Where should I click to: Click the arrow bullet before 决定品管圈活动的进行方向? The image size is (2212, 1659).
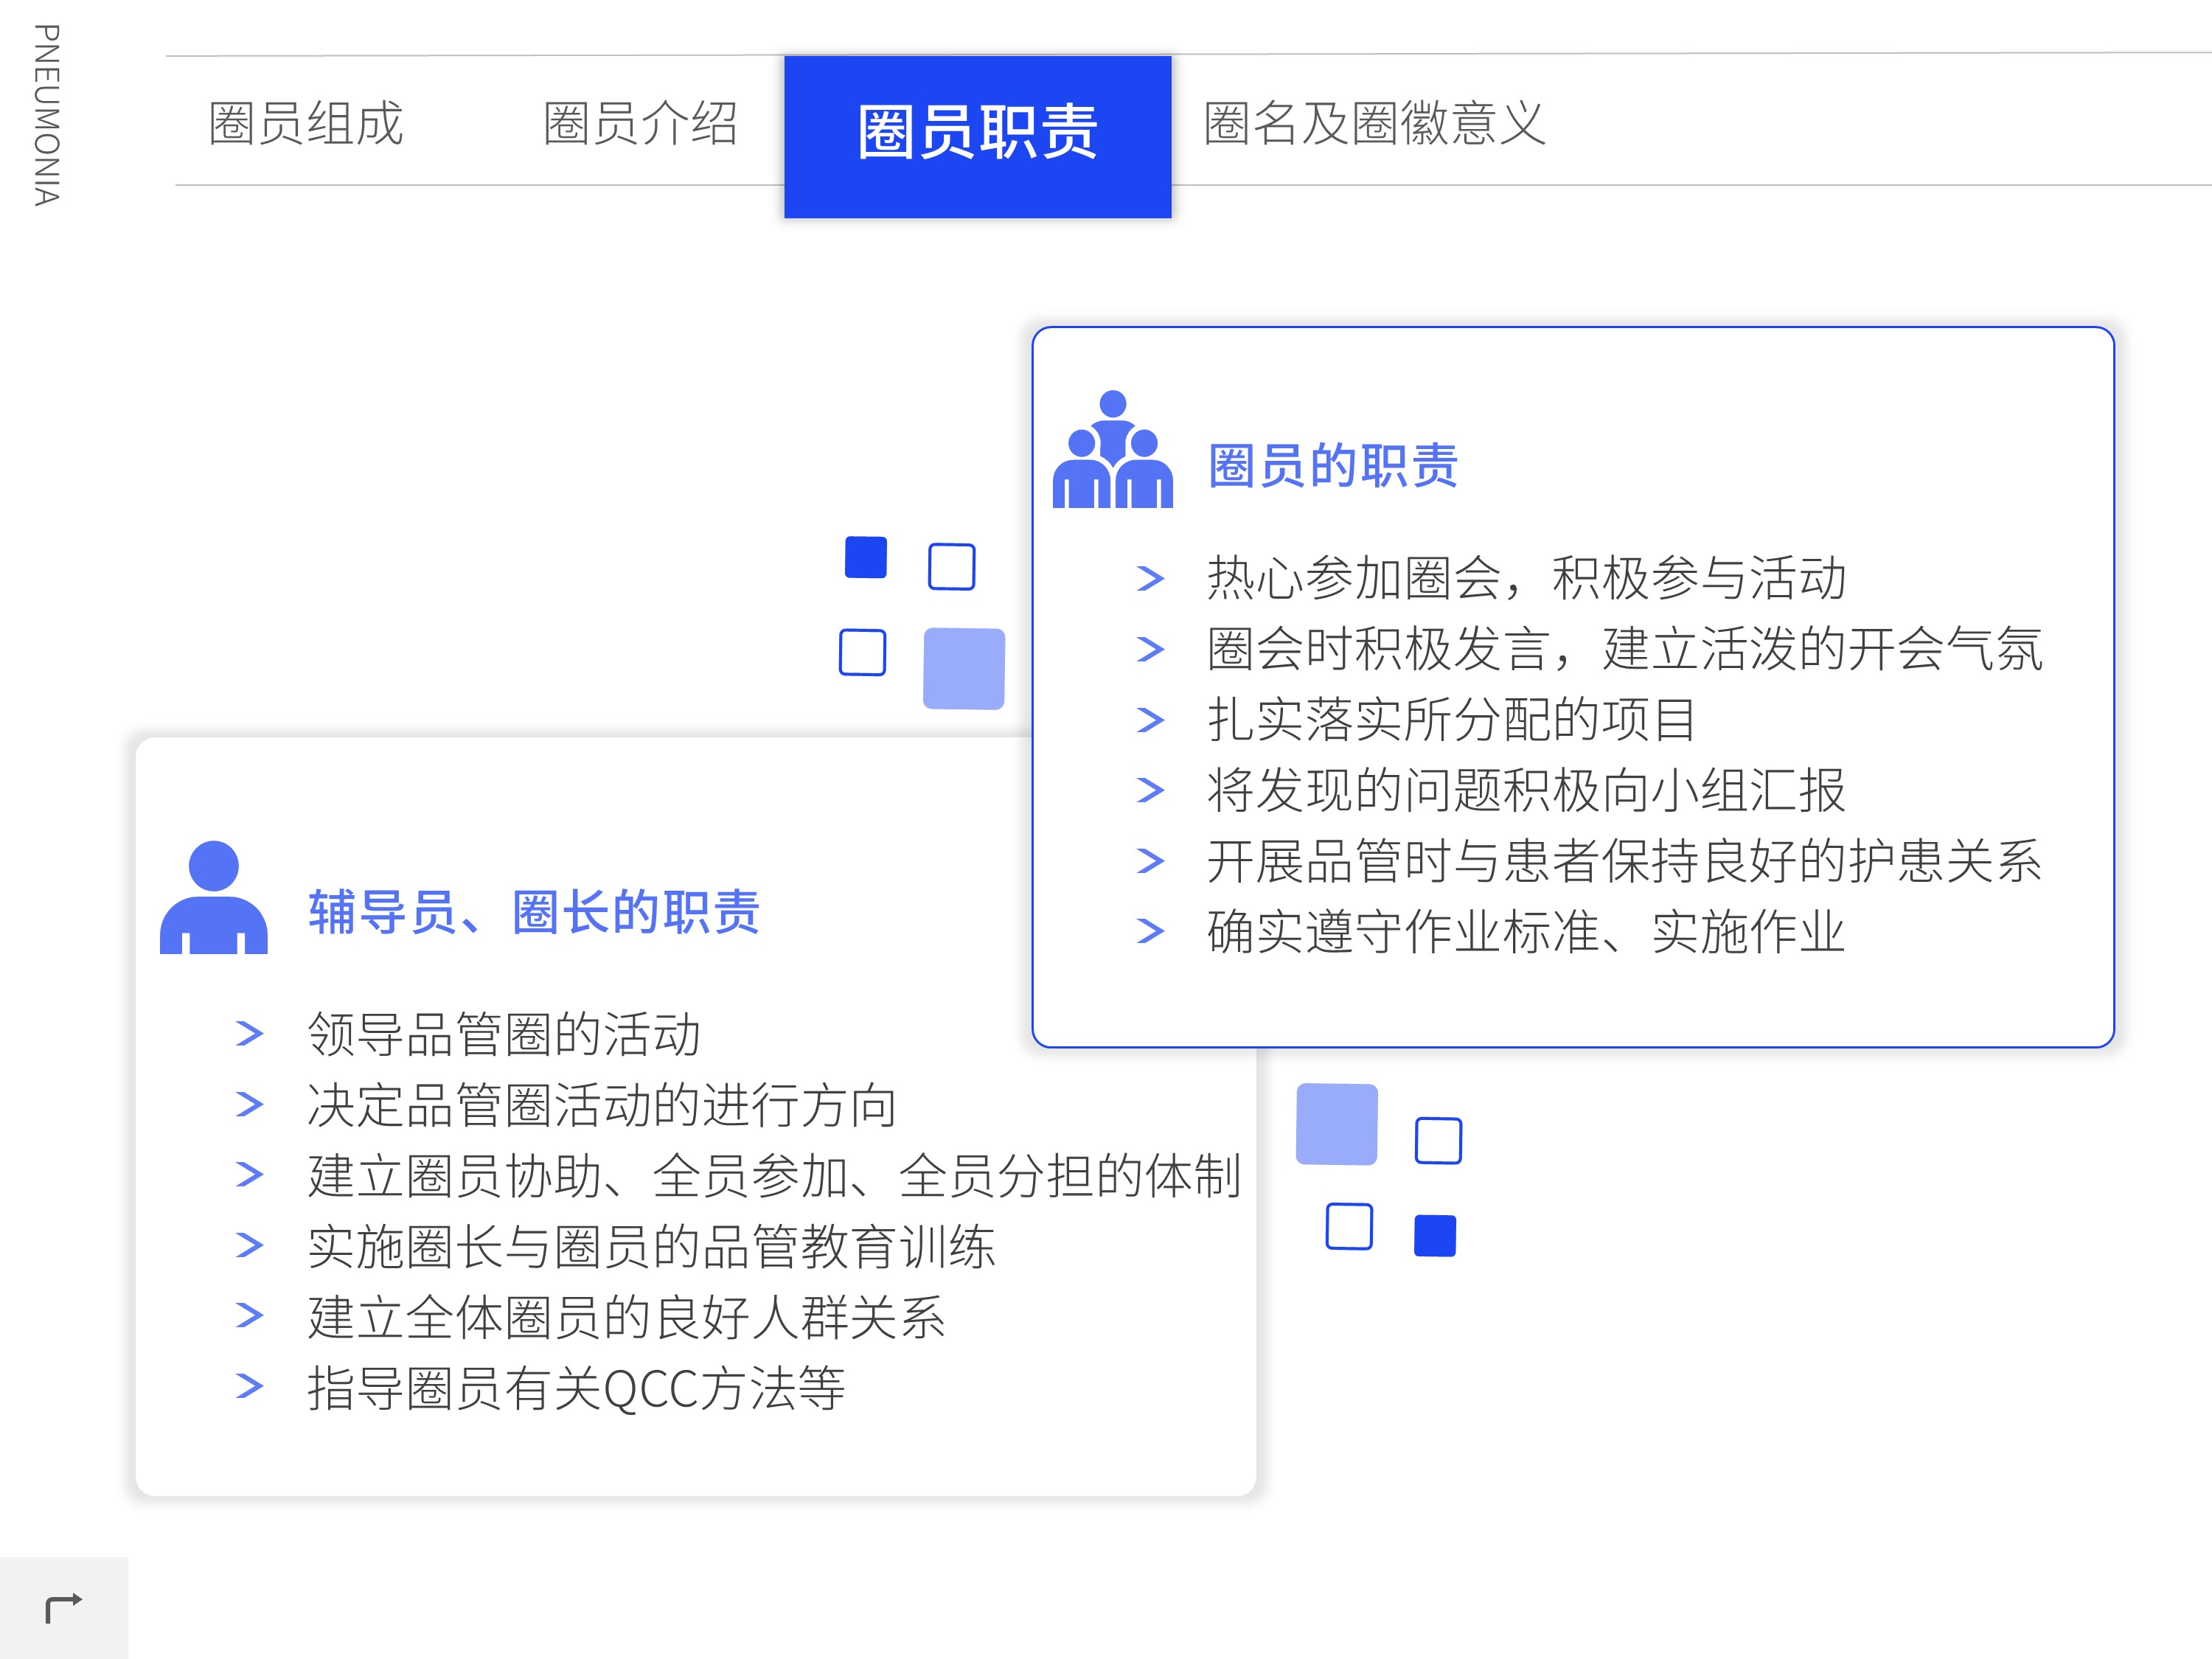pos(249,1104)
